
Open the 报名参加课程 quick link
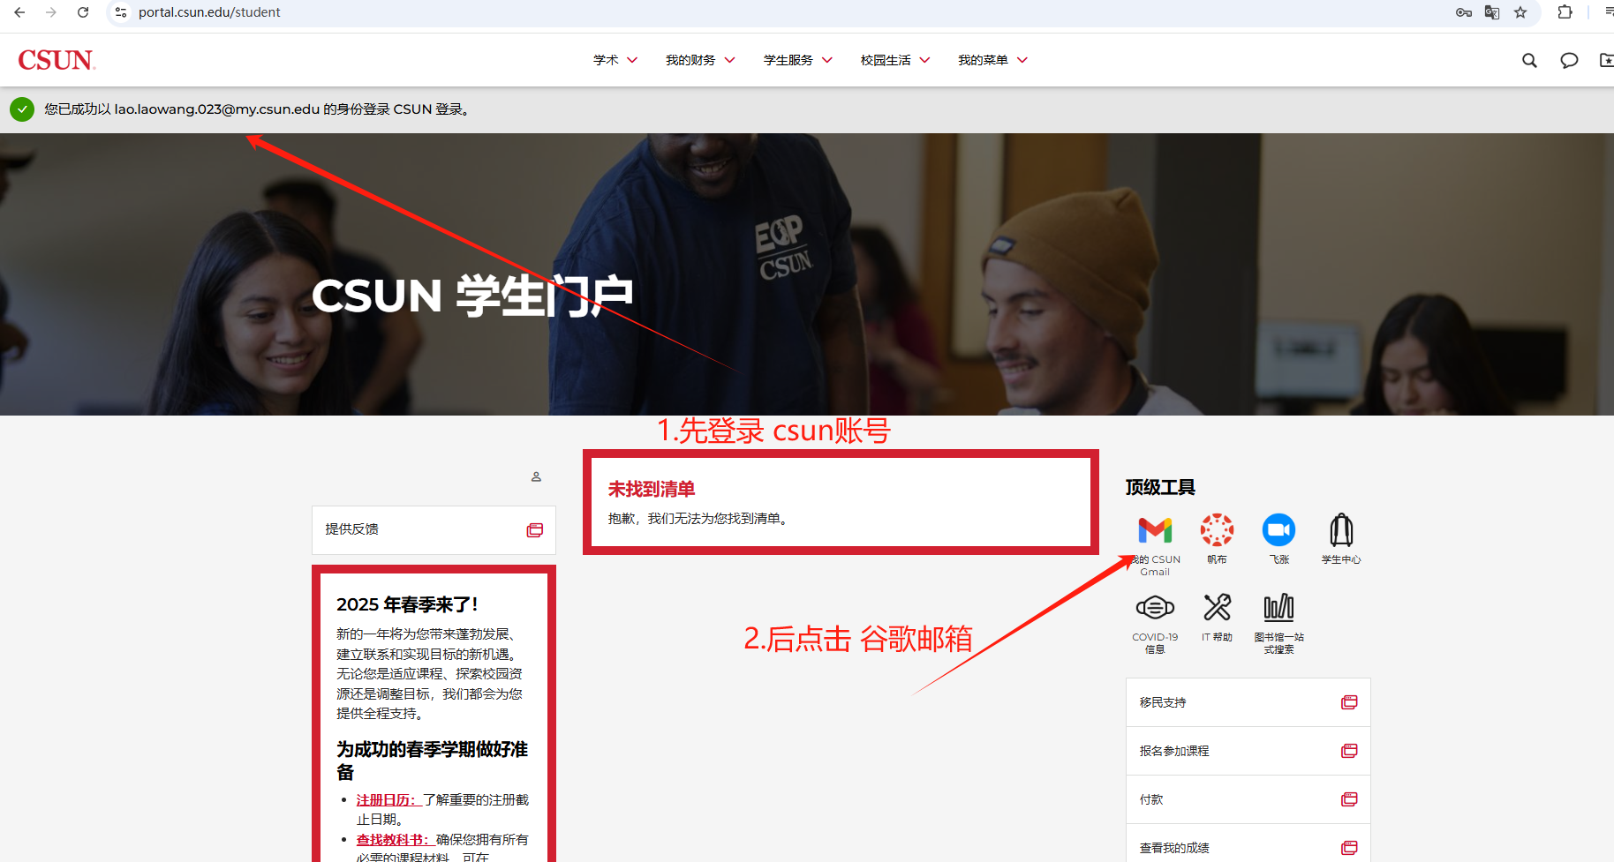click(x=1248, y=751)
